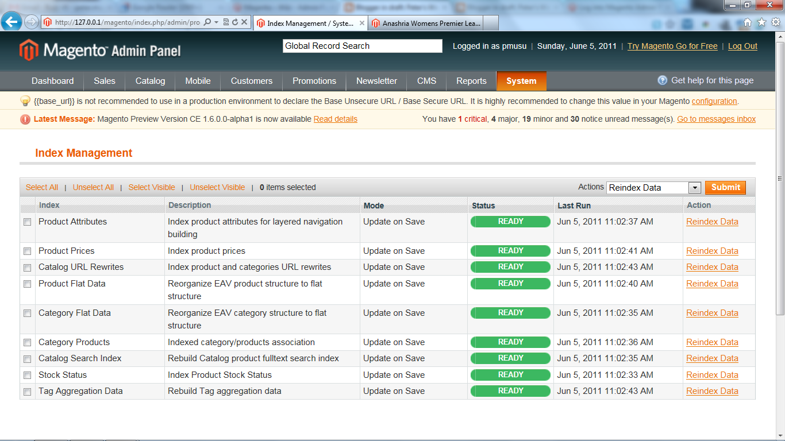Open the Mobile menu
The height and width of the screenshot is (441, 785).
[x=198, y=81]
